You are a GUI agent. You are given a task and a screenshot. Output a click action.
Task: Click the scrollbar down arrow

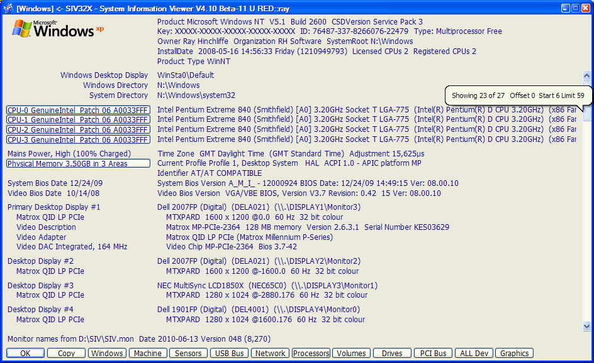[x=587, y=326]
